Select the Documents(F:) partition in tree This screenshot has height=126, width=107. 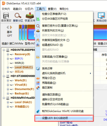[24, 89]
